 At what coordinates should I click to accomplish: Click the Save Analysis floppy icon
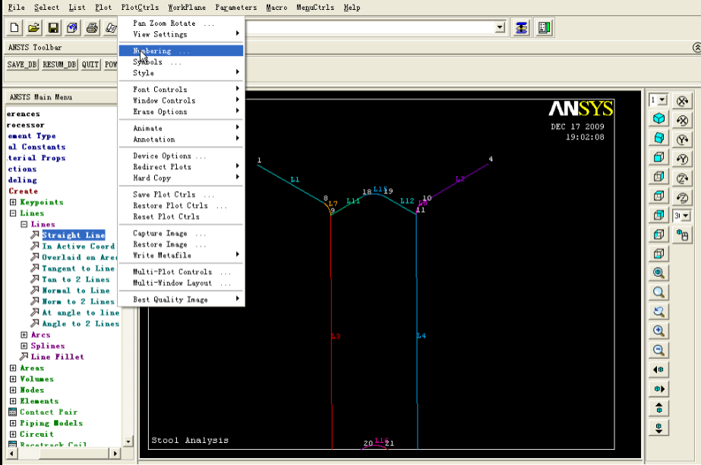coord(53,28)
